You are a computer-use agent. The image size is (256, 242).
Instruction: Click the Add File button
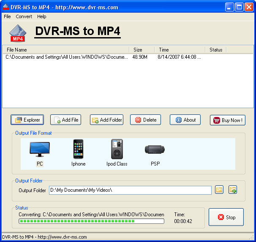point(65,120)
